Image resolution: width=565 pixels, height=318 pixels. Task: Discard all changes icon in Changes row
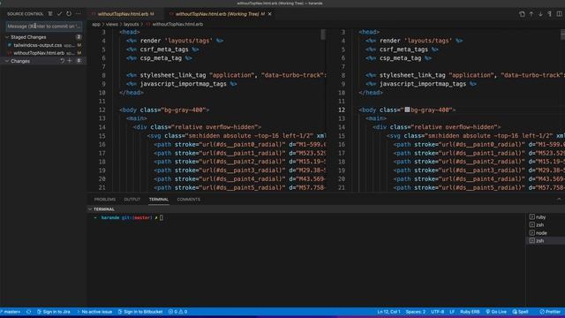[x=62, y=61]
